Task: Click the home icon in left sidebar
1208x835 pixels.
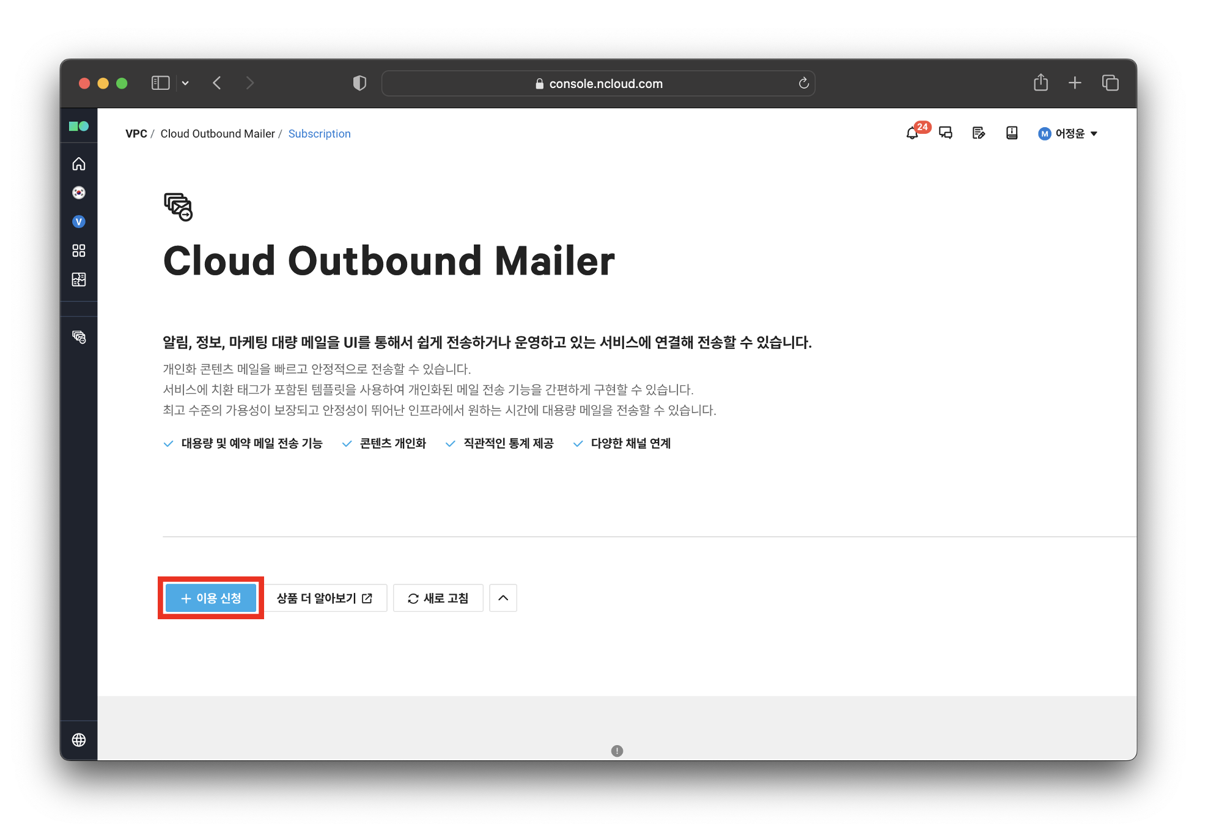Action: [79, 164]
